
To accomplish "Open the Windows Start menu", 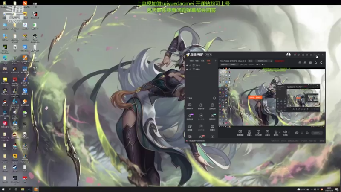I will [x=3, y=189].
